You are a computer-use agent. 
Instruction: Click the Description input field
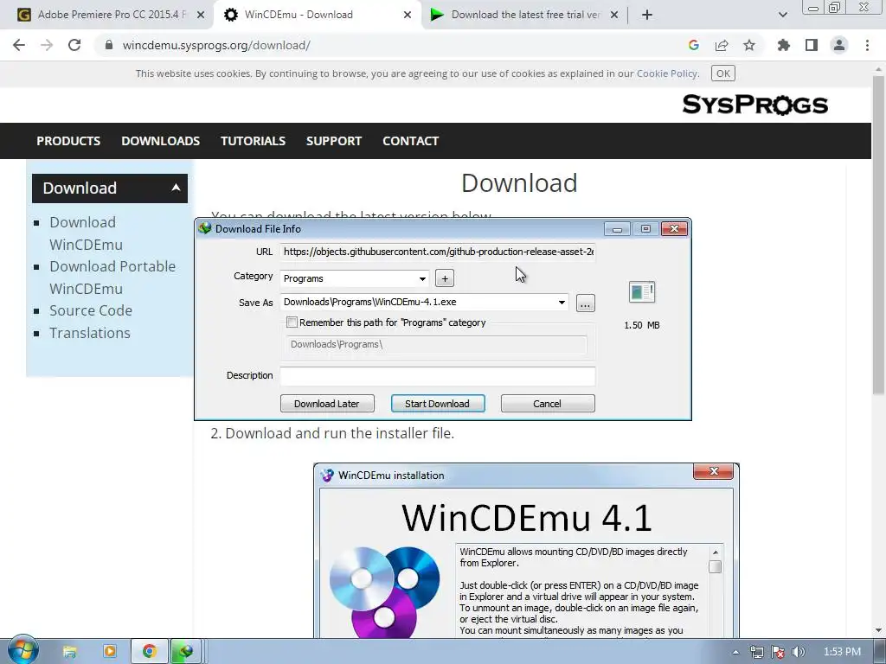coord(437,376)
